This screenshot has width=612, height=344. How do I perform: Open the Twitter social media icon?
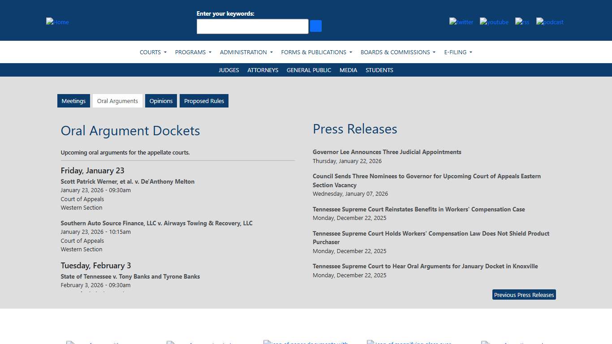(461, 22)
